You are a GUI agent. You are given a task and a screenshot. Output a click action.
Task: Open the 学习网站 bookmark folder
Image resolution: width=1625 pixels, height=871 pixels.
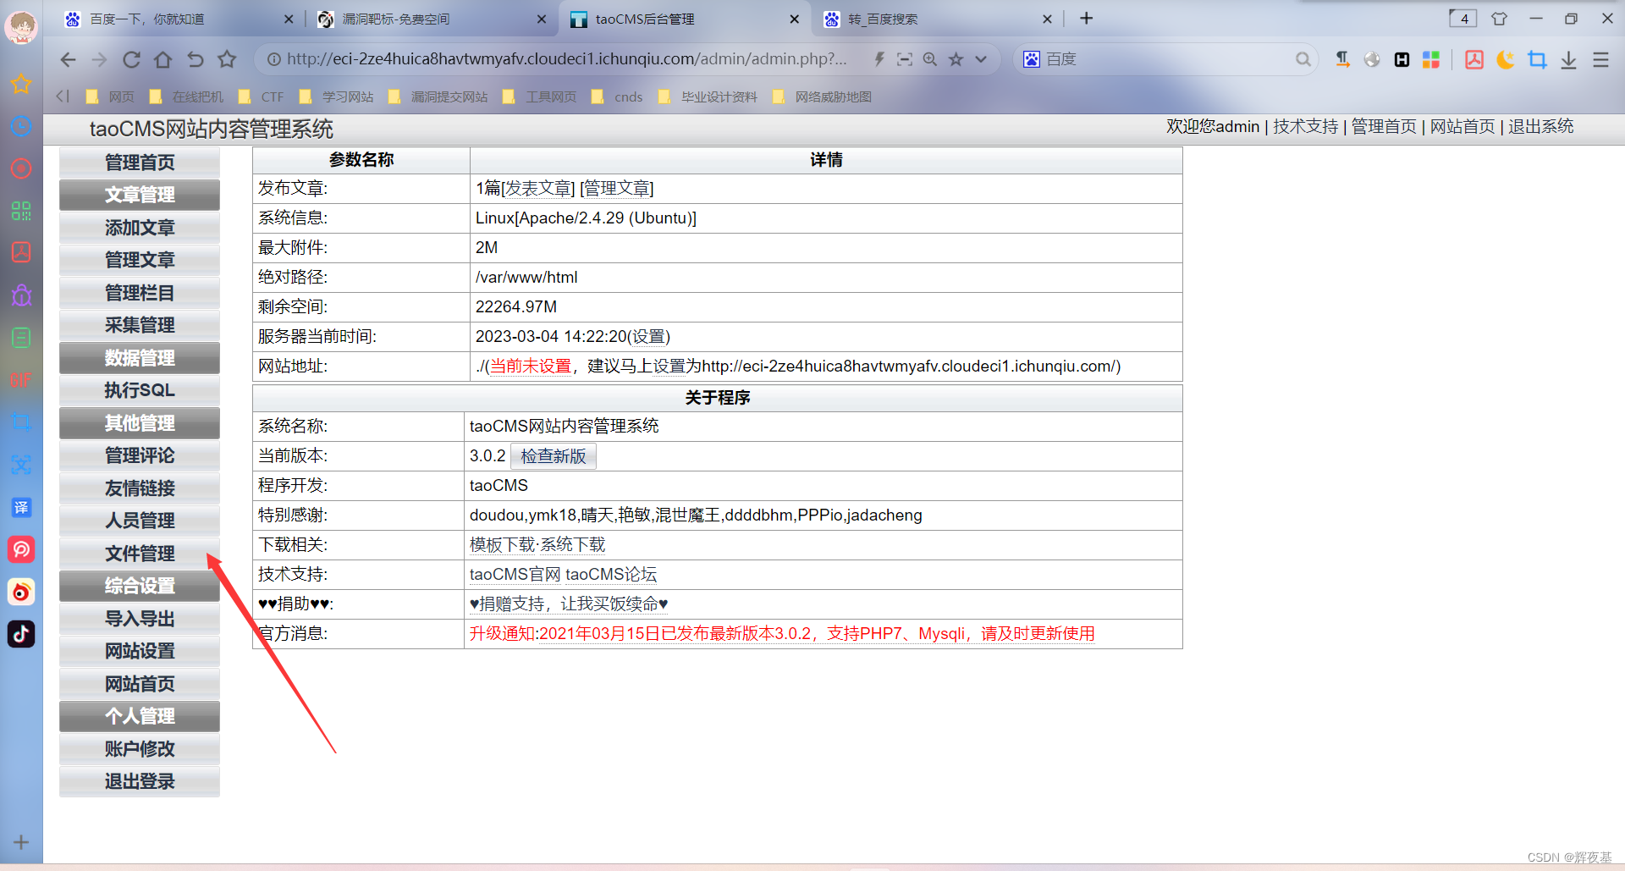[337, 96]
